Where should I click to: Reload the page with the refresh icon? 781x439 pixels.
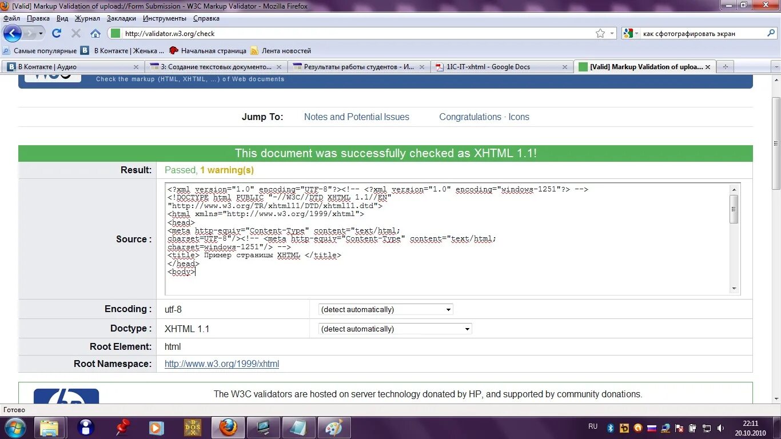pos(57,33)
